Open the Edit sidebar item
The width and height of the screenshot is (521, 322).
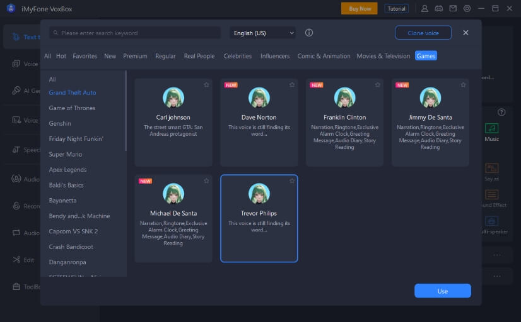(x=23, y=260)
